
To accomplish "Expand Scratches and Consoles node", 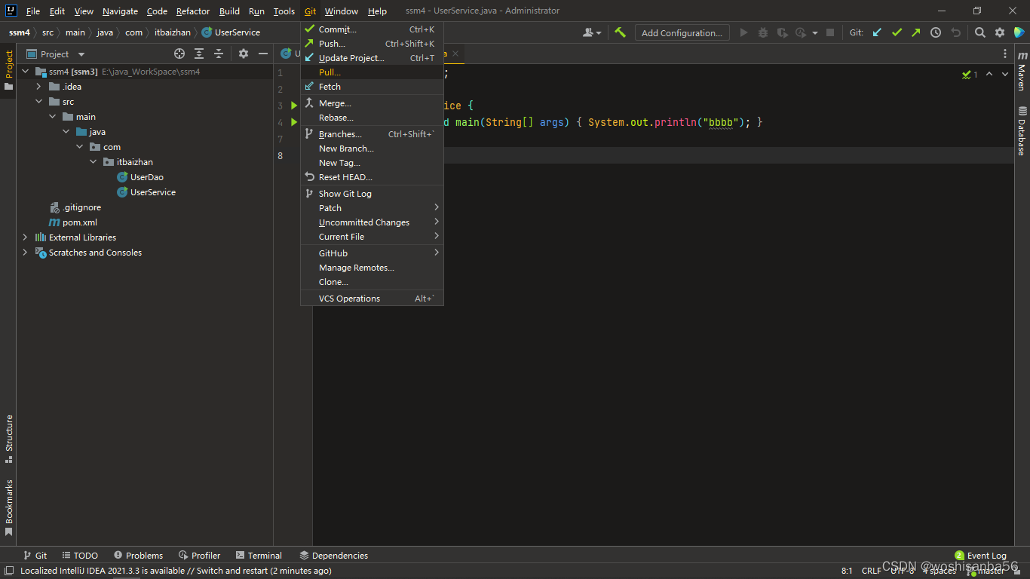I will 25,253.
